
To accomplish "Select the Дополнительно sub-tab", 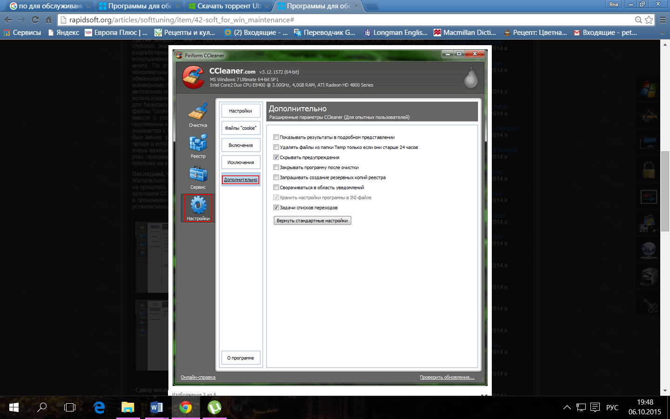I will click(241, 180).
